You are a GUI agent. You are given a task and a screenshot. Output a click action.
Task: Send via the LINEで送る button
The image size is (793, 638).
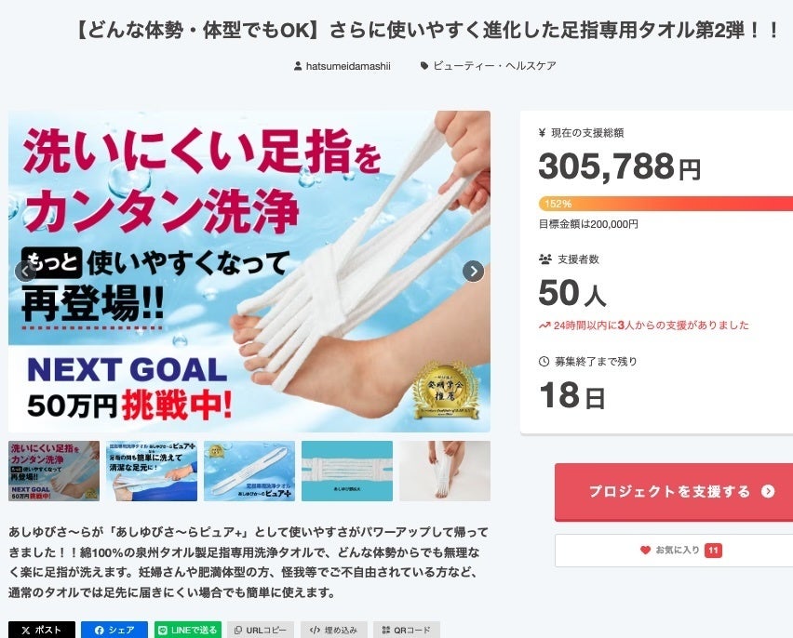[188, 630]
